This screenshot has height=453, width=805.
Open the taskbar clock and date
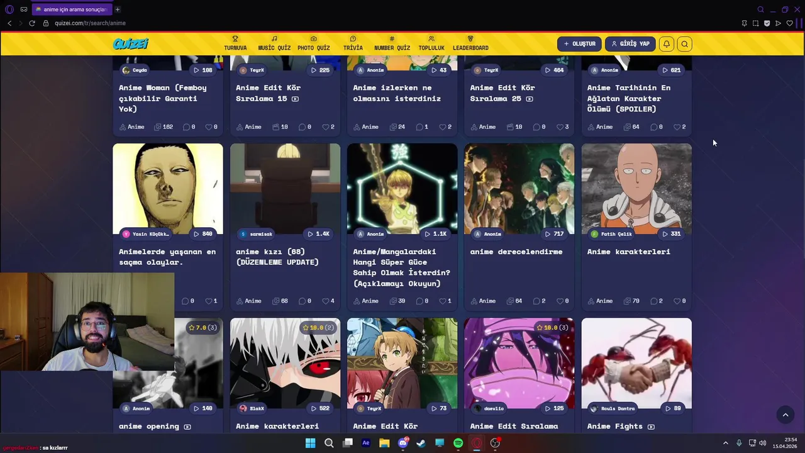click(x=785, y=443)
